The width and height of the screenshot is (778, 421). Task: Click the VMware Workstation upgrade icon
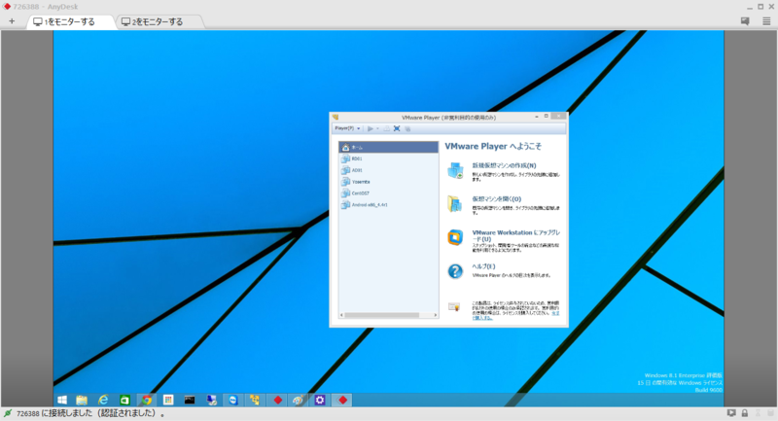point(455,237)
